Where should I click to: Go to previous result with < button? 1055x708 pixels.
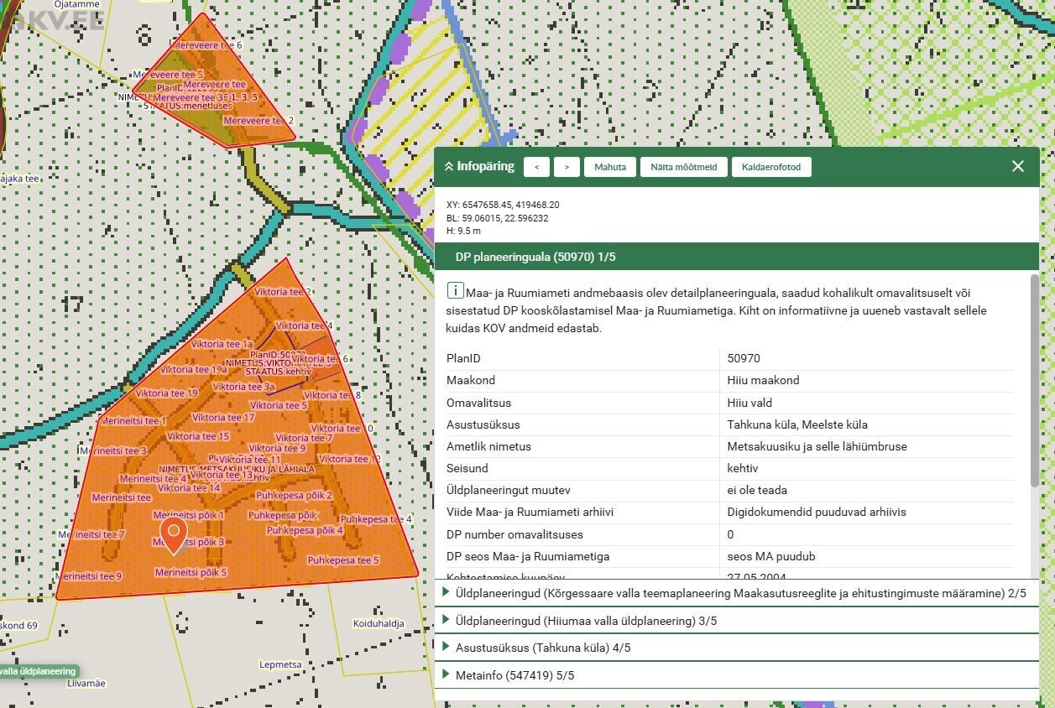(536, 167)
